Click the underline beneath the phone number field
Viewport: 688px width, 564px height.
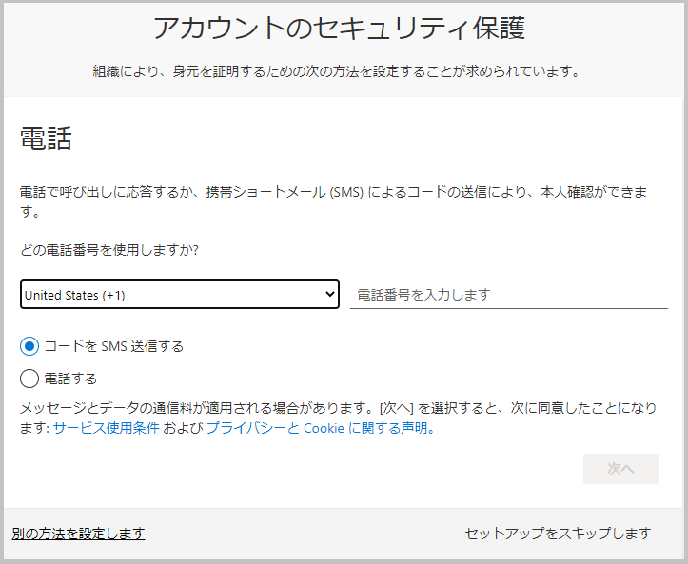(508, 308)
